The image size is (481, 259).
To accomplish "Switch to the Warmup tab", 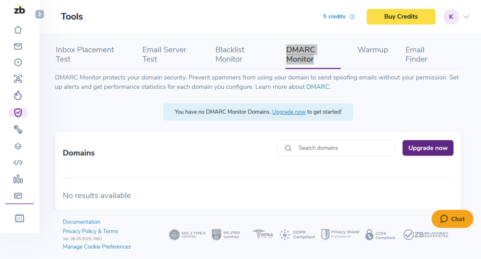I will click(372, 50).
